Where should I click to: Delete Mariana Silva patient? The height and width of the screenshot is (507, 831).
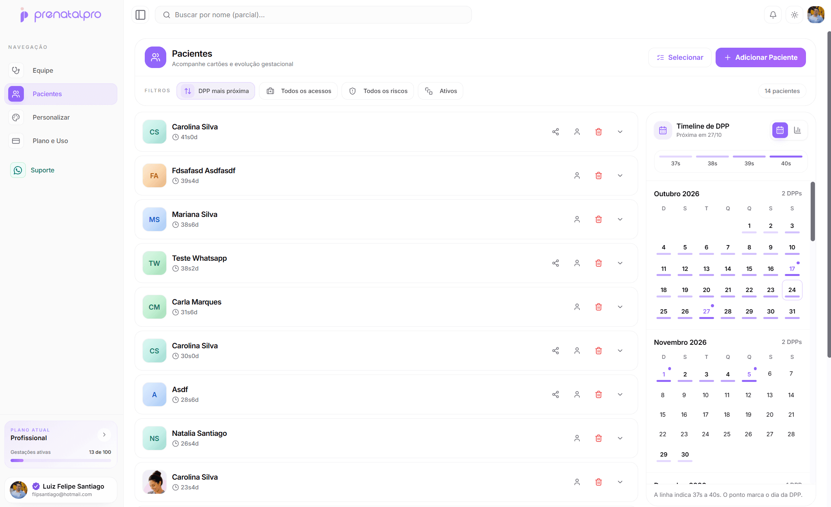[599, 219]
